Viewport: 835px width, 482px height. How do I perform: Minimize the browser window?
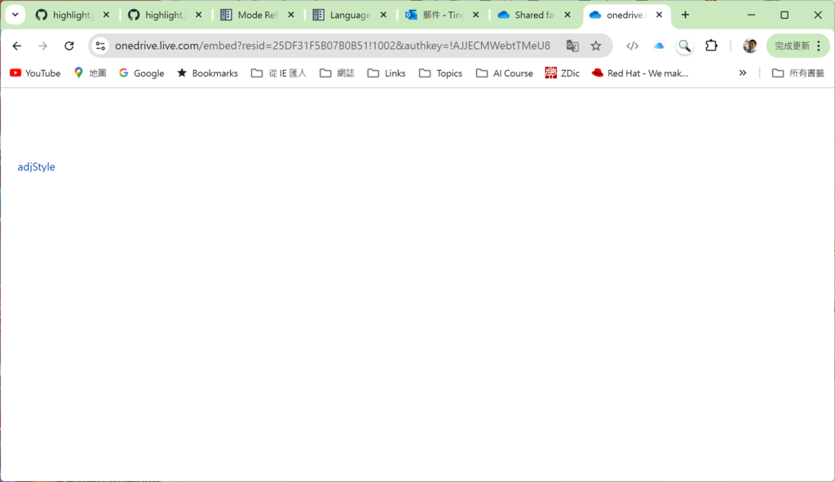click(751, 15)
